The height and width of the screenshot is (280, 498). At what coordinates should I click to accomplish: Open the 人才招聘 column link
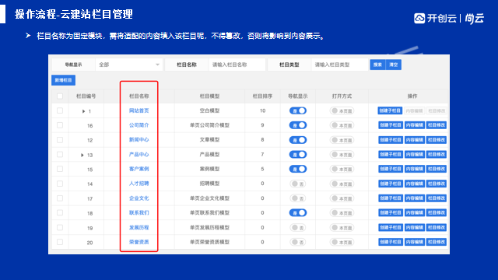(x=139, y=184)
